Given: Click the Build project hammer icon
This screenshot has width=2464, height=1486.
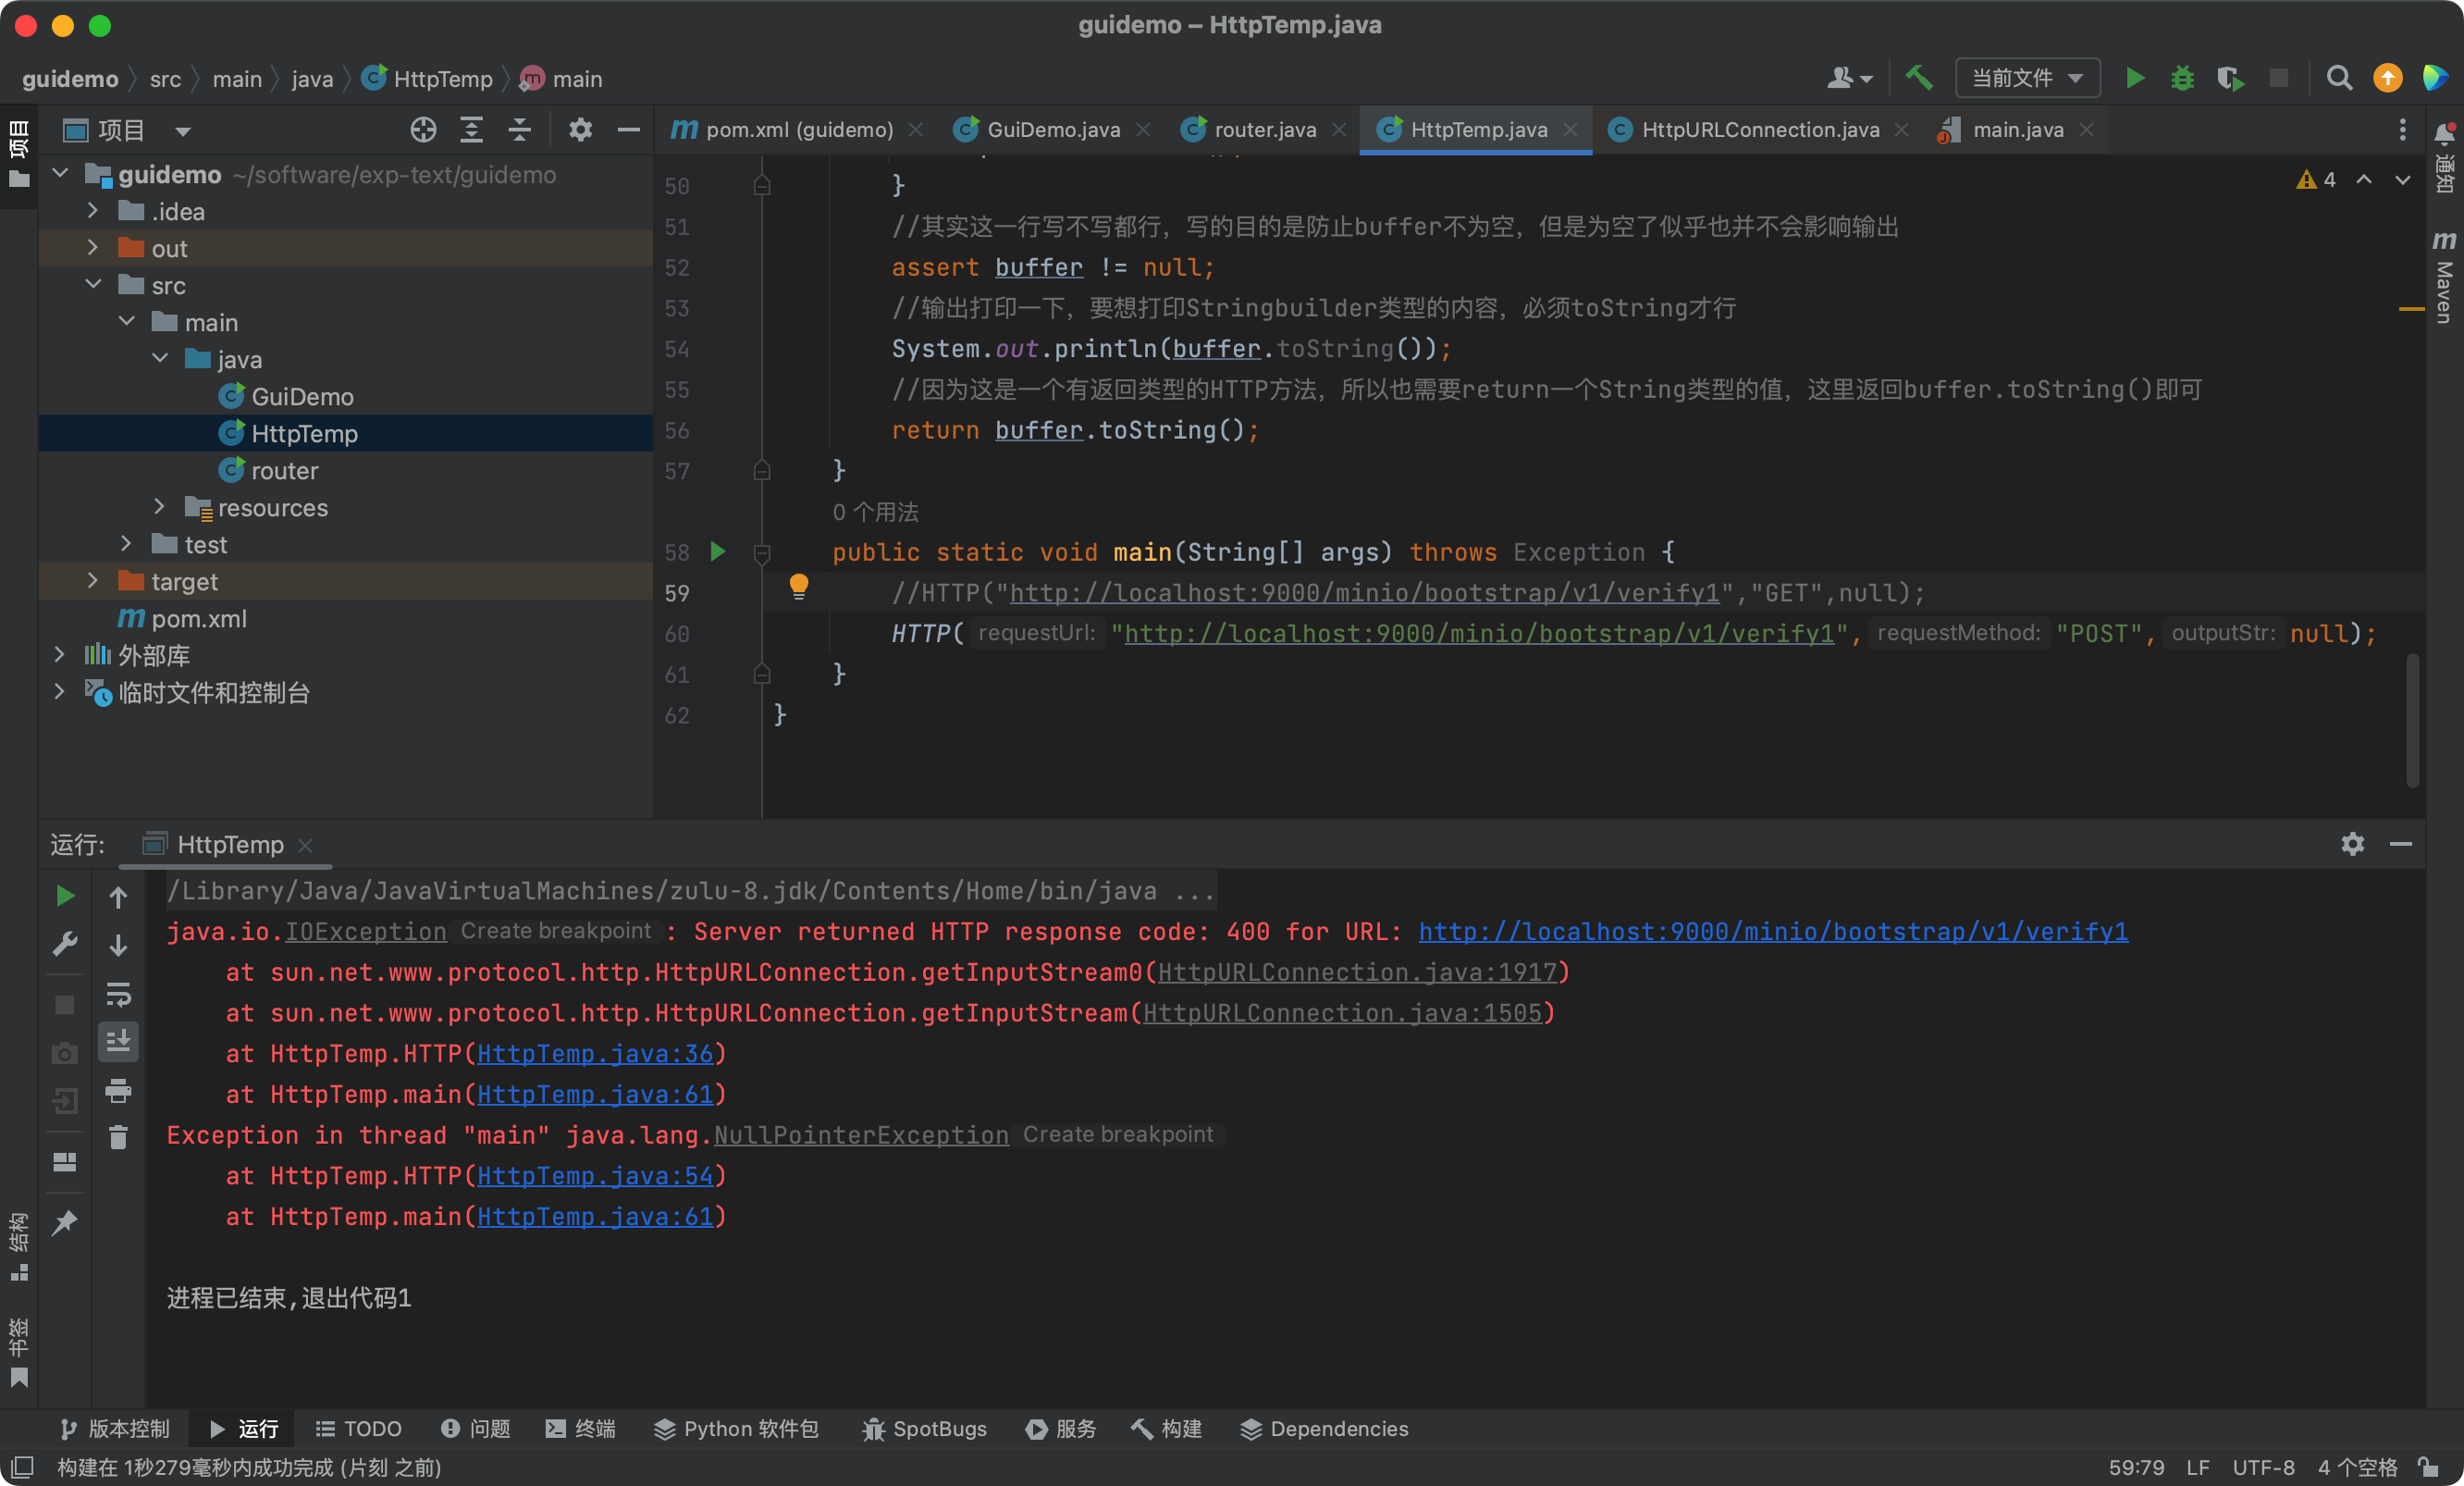Looking at the screenshot, I should (1918, 78).
